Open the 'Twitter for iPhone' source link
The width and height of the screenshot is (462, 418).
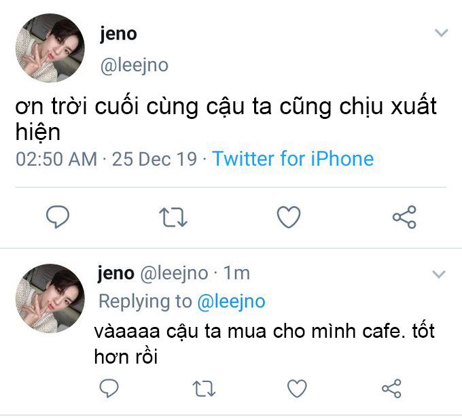point(294,159)
